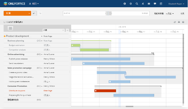
Task: Open the hamburger menu in task panel
Action: pos(11,28)
